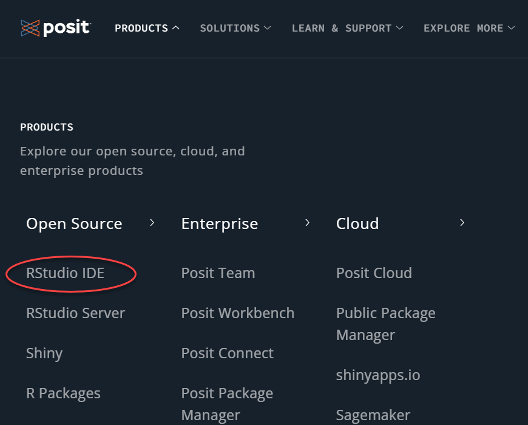Open the Learn & Support menu

point(347,28)
